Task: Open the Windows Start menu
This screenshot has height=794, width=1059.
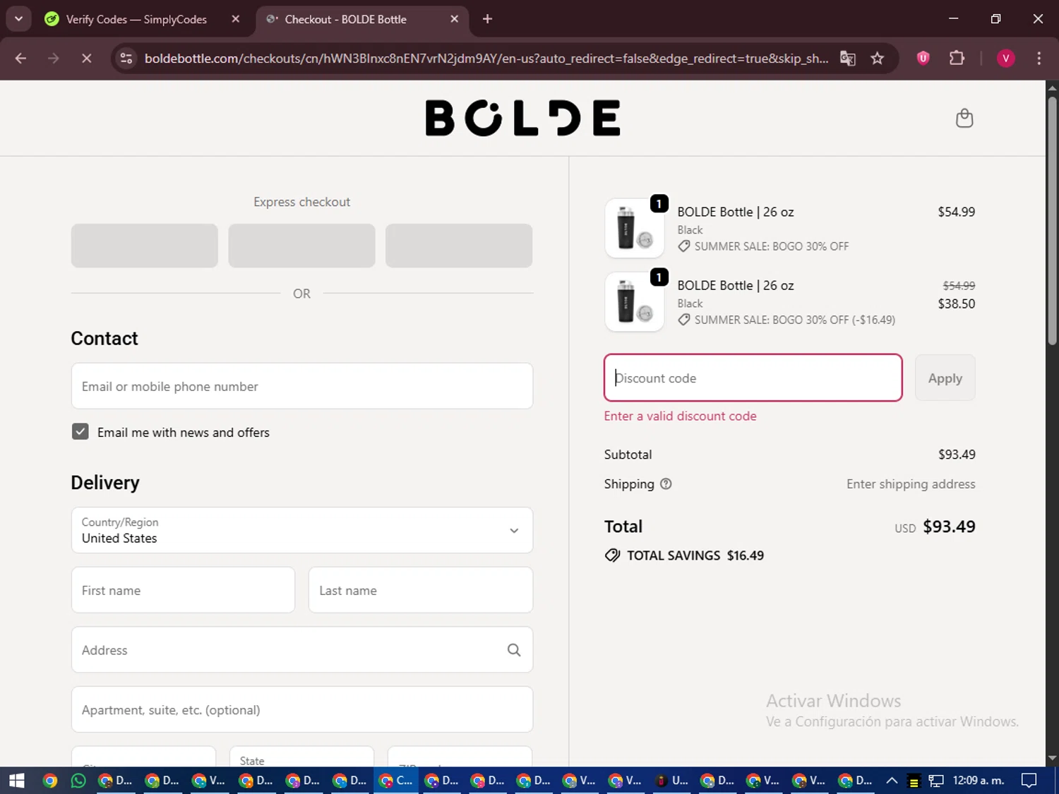Action: pos(17,781)
